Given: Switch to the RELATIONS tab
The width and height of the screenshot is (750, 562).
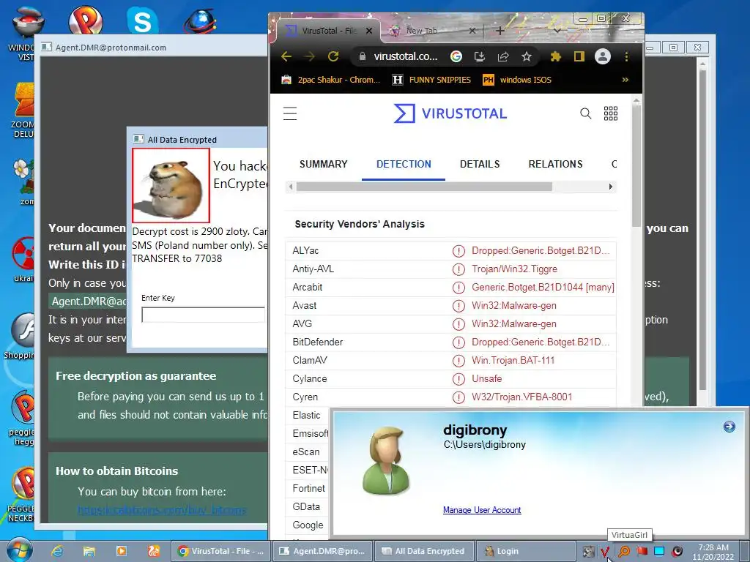Looking at the screenshot, I should [x=555, y=165].
